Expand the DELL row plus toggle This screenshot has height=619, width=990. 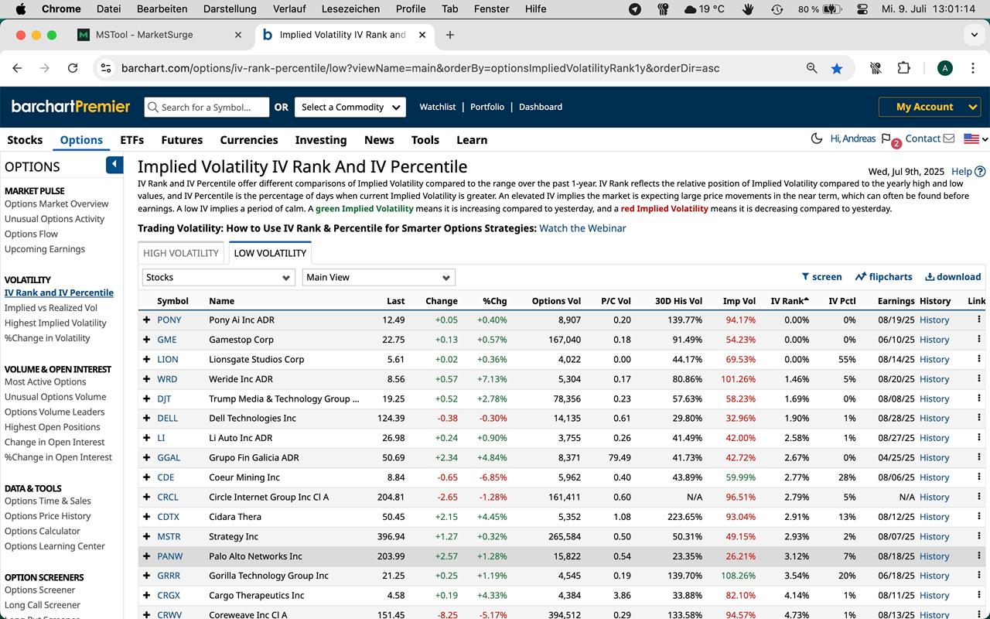coord(146,419)
